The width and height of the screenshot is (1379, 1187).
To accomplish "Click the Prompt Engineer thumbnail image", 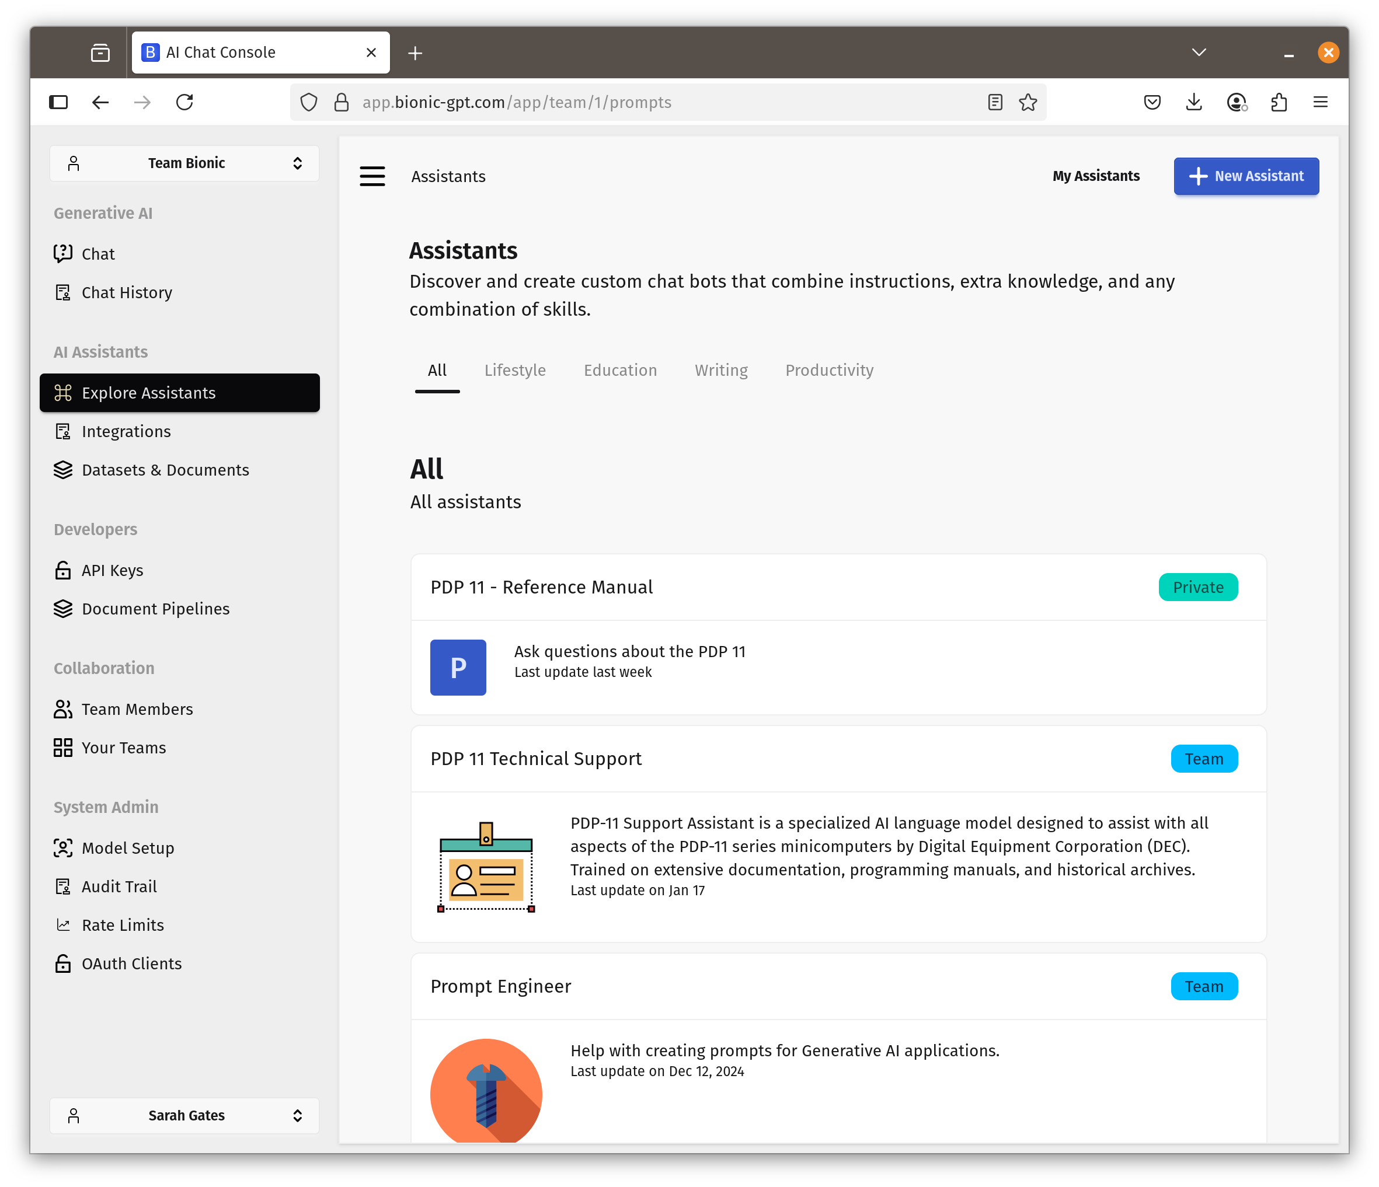I will pyautogui.click(x=485, y=1092).
